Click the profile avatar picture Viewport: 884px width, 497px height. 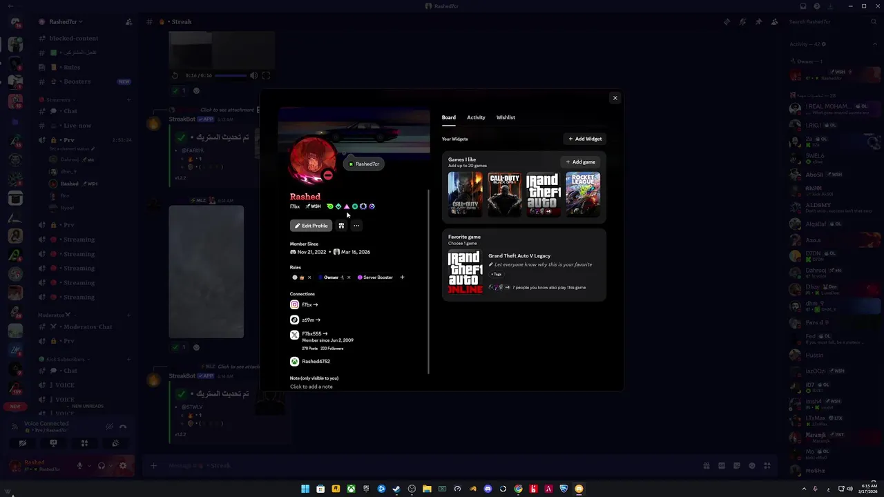(312, 159)
